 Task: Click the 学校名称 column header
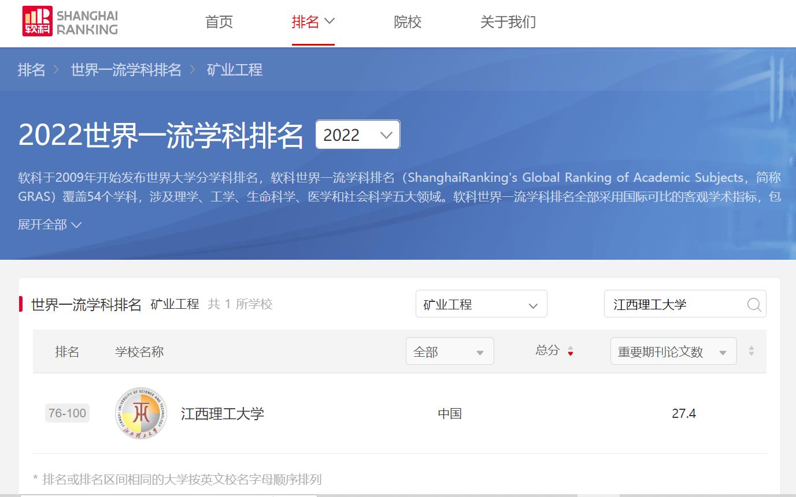pos(139,352)
